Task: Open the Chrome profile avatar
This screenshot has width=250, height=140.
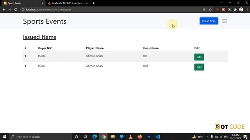Action: point(241,9)
